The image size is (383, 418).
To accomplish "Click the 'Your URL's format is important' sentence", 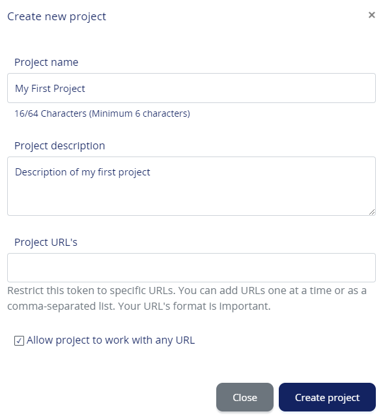I will coord(194,306).
